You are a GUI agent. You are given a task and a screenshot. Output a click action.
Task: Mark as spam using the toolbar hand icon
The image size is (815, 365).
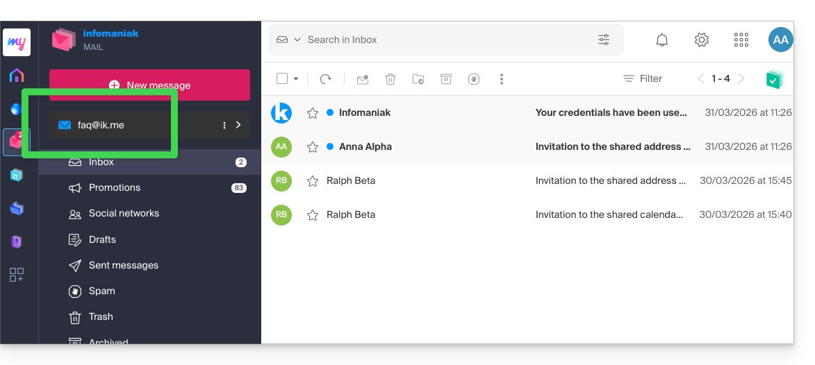coord(474,79)
